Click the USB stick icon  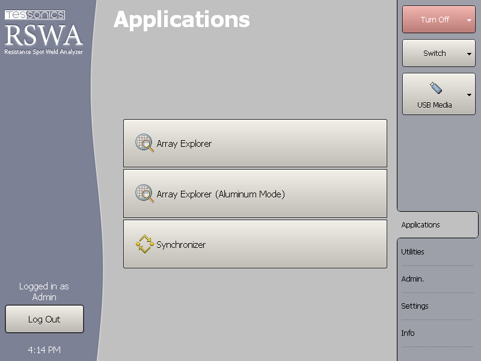[435, 88]
